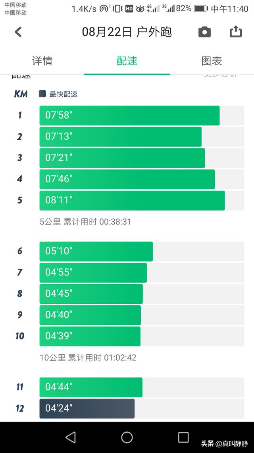Tap the 08月22日 户外跑 title
This screenshot has height=453, width=254.
click(x=127, y=32)
